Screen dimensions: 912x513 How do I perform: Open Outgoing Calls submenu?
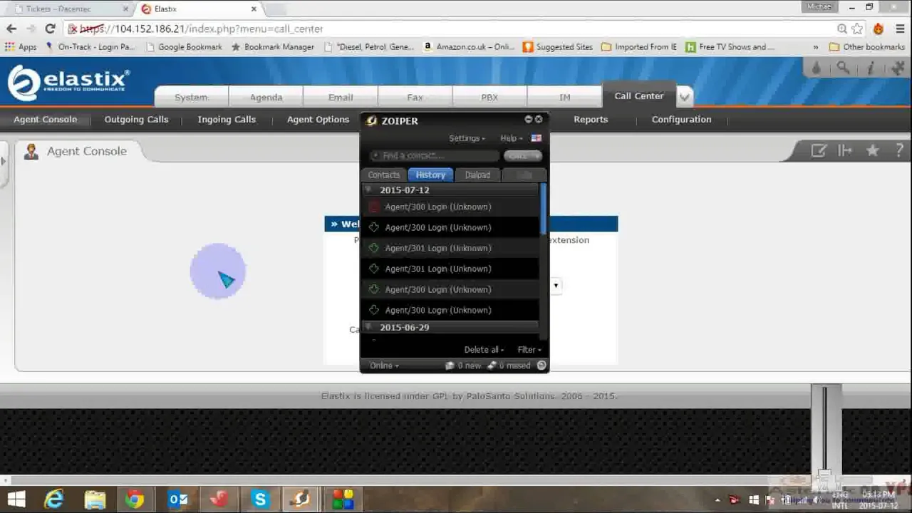click(x=136, y=119)
